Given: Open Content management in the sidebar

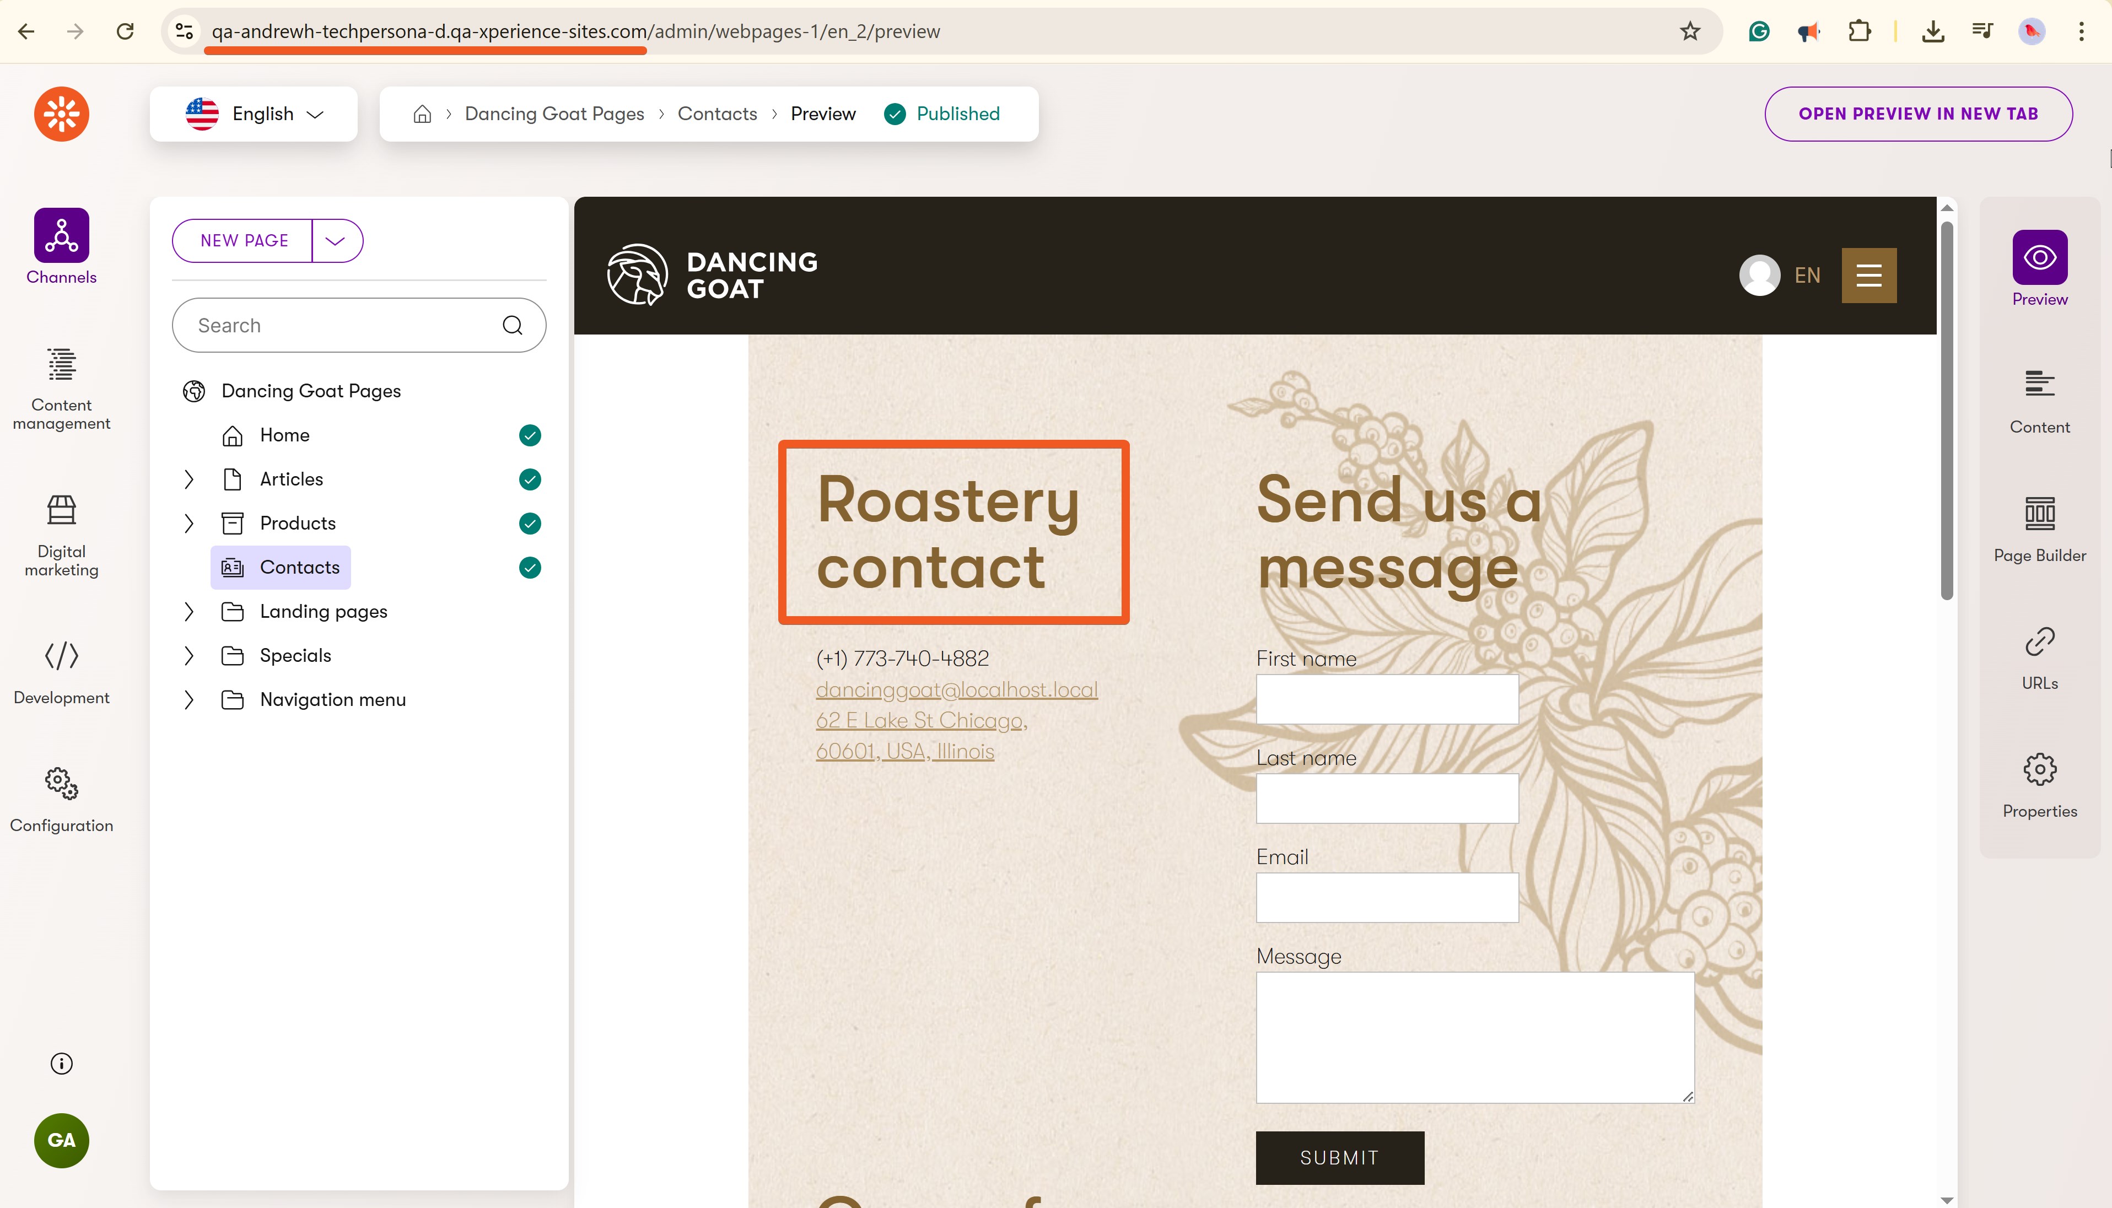Looking at the screenshot, I should click(61, 389).
